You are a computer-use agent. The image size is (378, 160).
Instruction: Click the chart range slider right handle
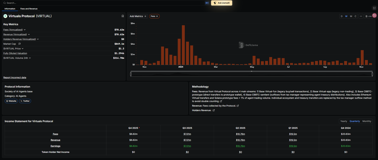tap(372, 74)
